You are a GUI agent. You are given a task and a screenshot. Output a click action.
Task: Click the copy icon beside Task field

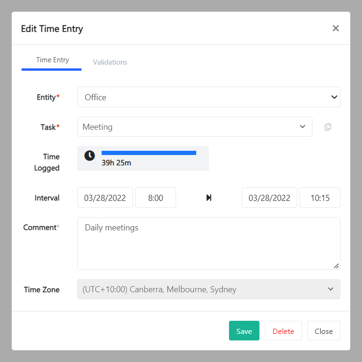pos(328,127)
